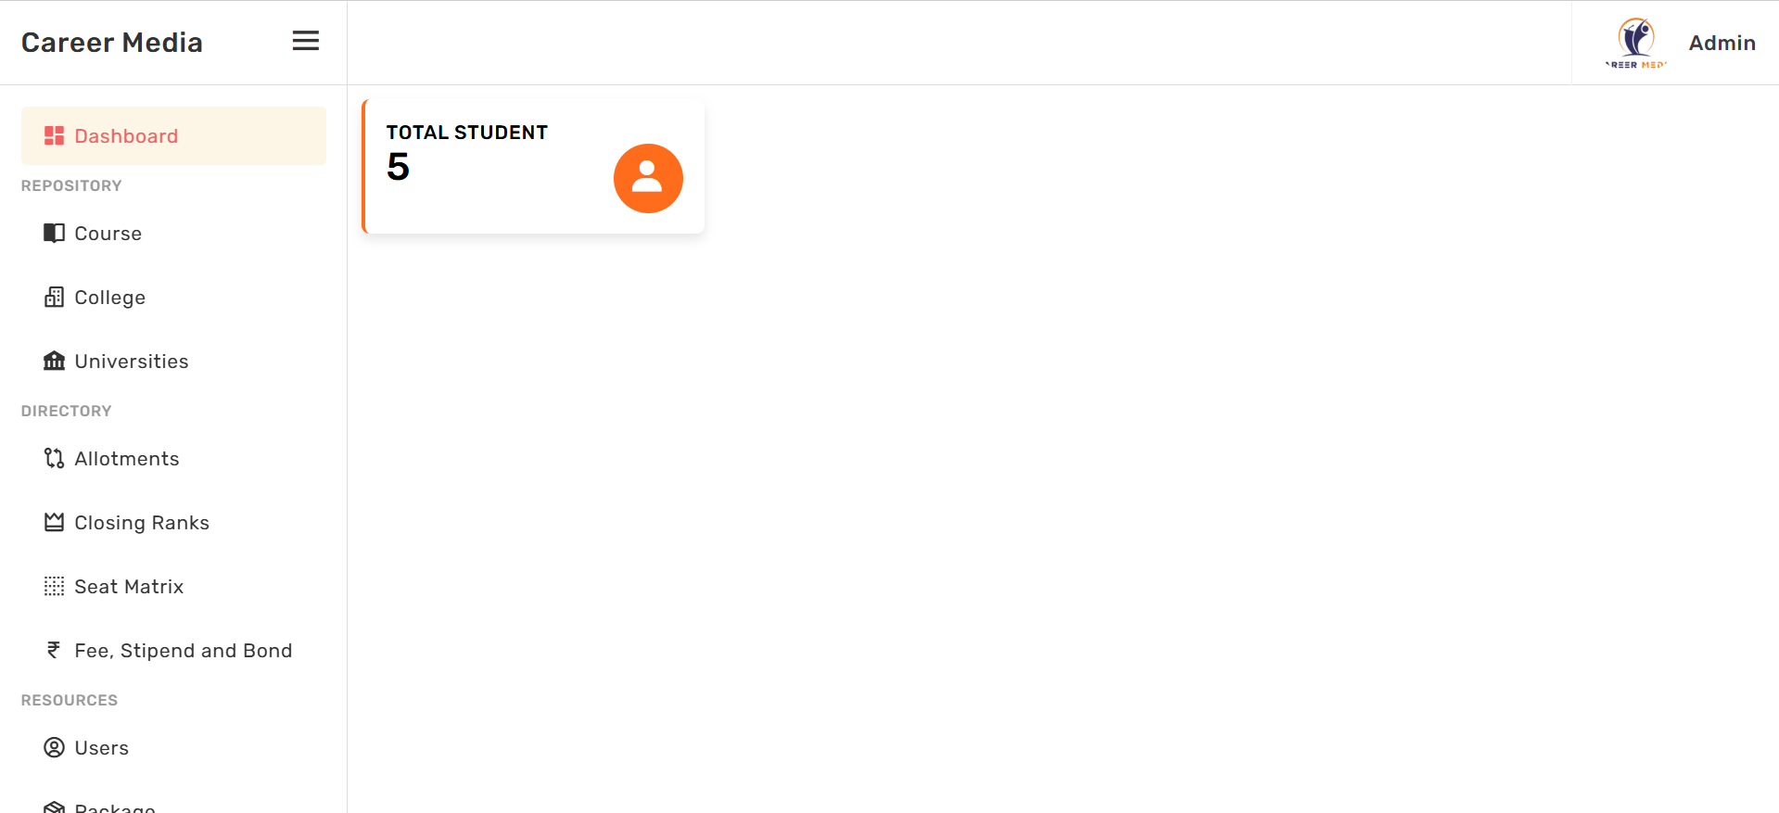Click the orange student avatar circle
Viewport: 1779px width, 813px height.
click(648, 178)
